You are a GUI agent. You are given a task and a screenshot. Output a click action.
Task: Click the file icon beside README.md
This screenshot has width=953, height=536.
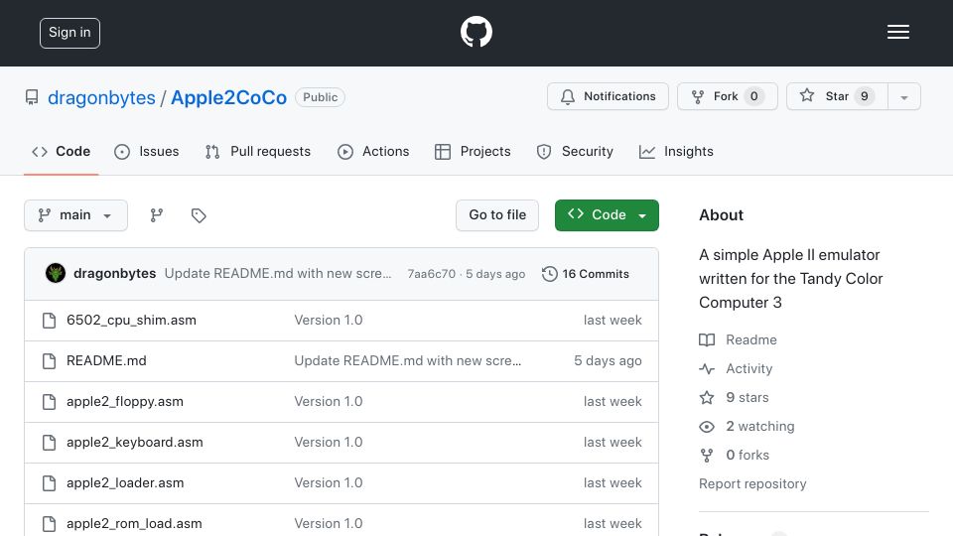click(x=50, y=361)
